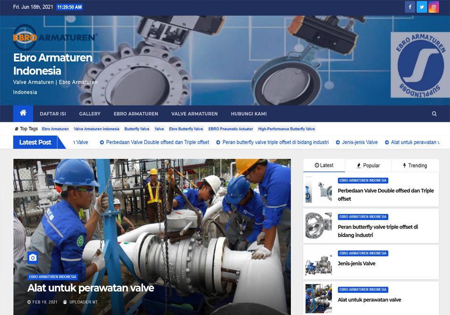Viewport: 450px width, 315px height.
Task: Switch to the Trending tab
Action: pyautogui.click(x=415, y=165)
